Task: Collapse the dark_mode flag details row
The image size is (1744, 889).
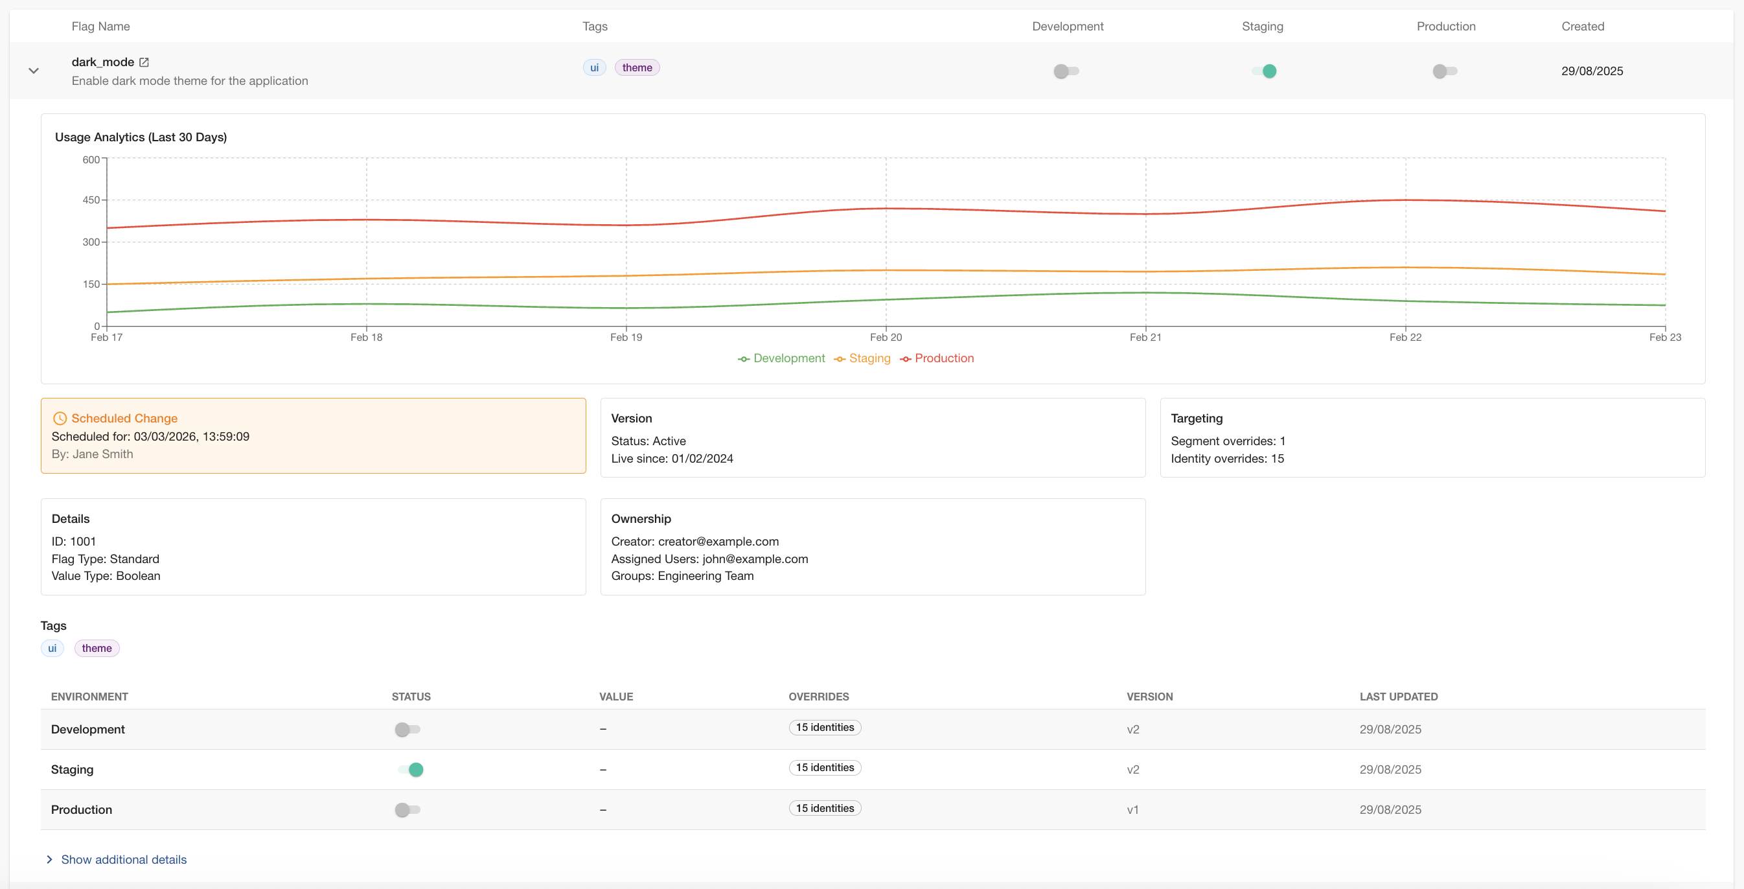Action: 32,71
